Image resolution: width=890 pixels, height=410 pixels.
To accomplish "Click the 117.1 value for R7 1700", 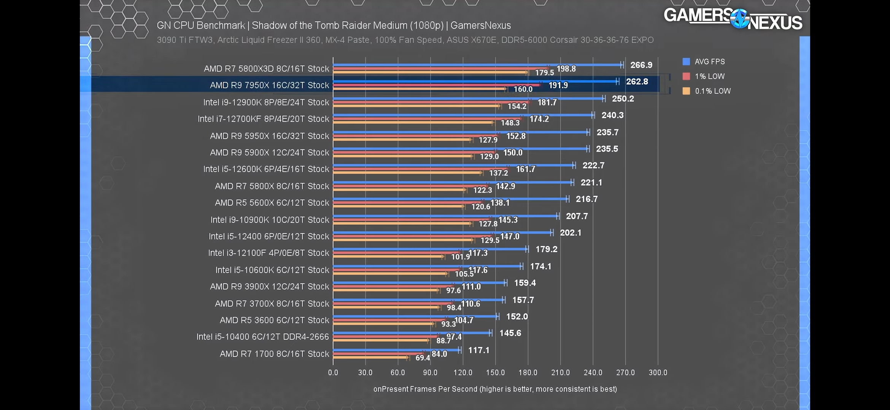I will (478, 350).
